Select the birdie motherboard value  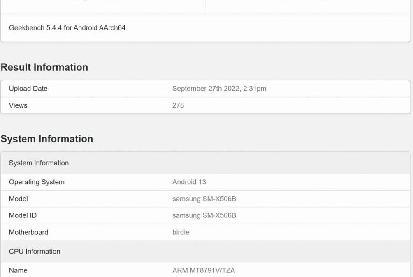click(x=181, y=232)
